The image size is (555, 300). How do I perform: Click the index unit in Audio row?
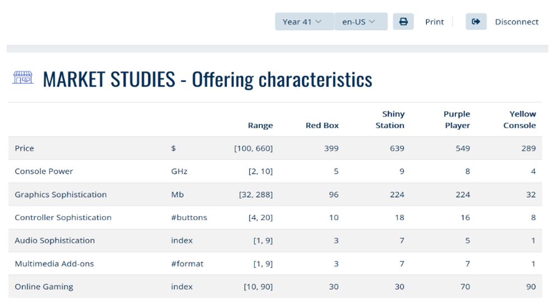pyautogui.click(x=182, y=241)
